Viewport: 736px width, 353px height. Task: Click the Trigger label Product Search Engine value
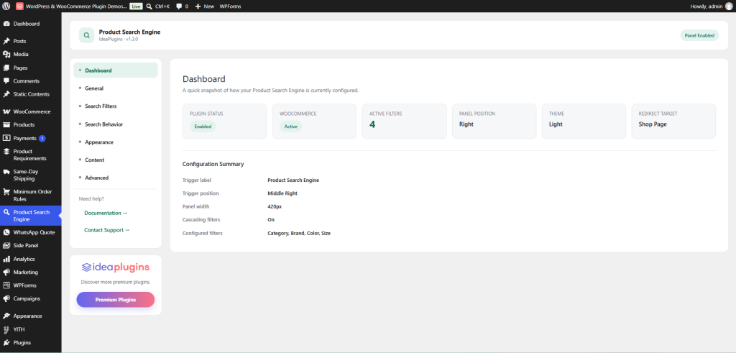coord(293,180)
